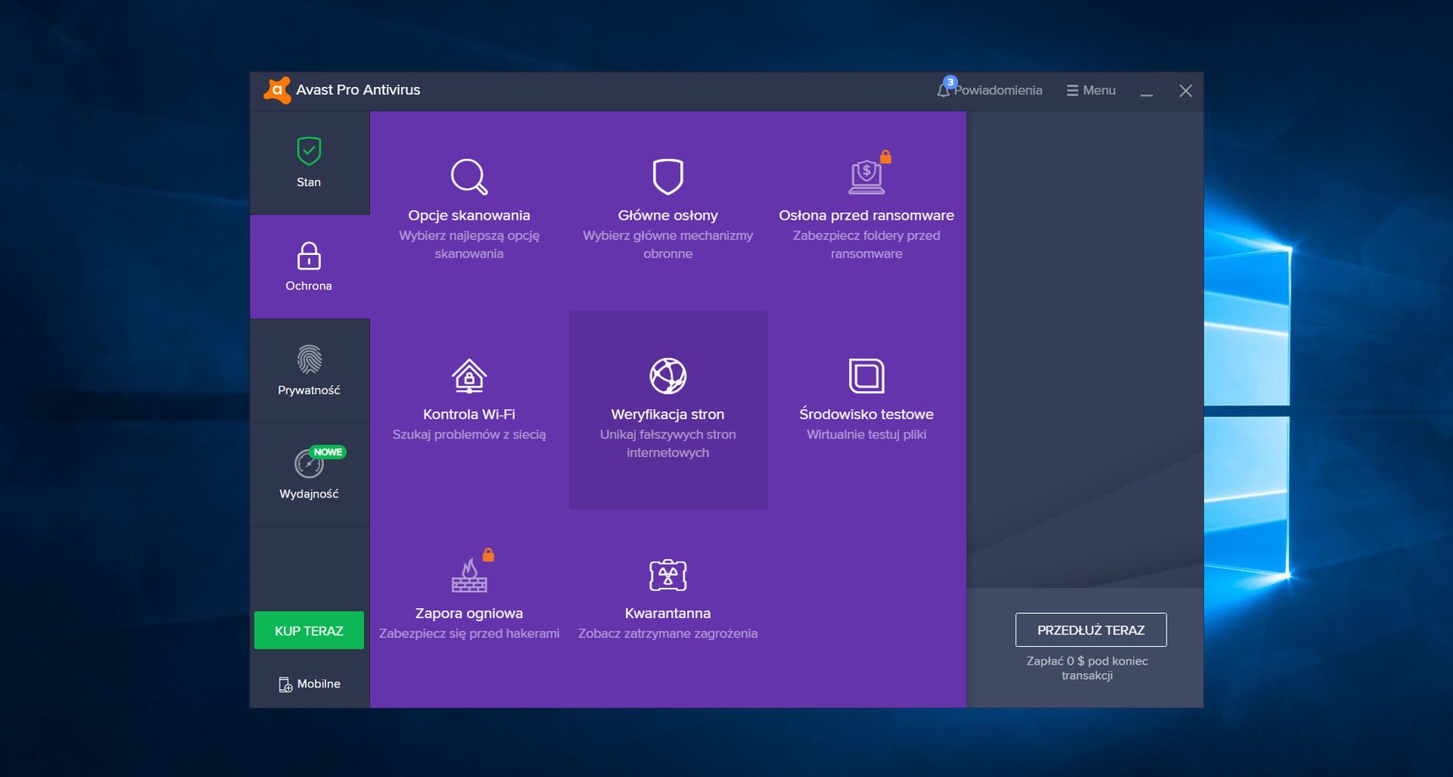Click the Środowisko testowe title text

point(867,415)
